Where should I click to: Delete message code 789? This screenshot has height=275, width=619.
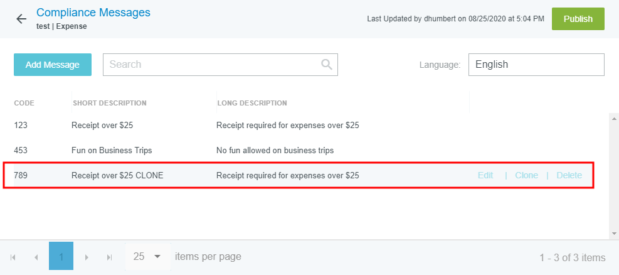569,175
